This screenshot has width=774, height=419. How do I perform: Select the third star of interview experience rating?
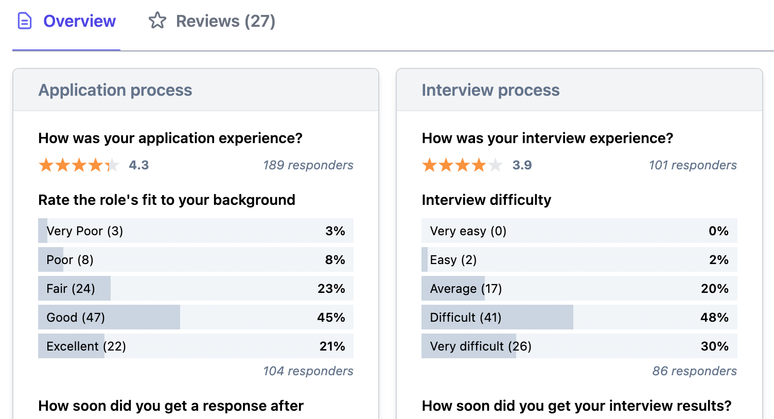click(462, 165)
